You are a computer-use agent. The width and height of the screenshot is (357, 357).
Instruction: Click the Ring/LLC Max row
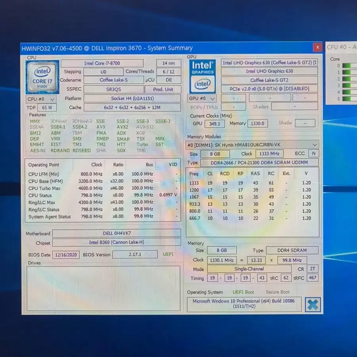pyautogui.click(x=102, y=202)
